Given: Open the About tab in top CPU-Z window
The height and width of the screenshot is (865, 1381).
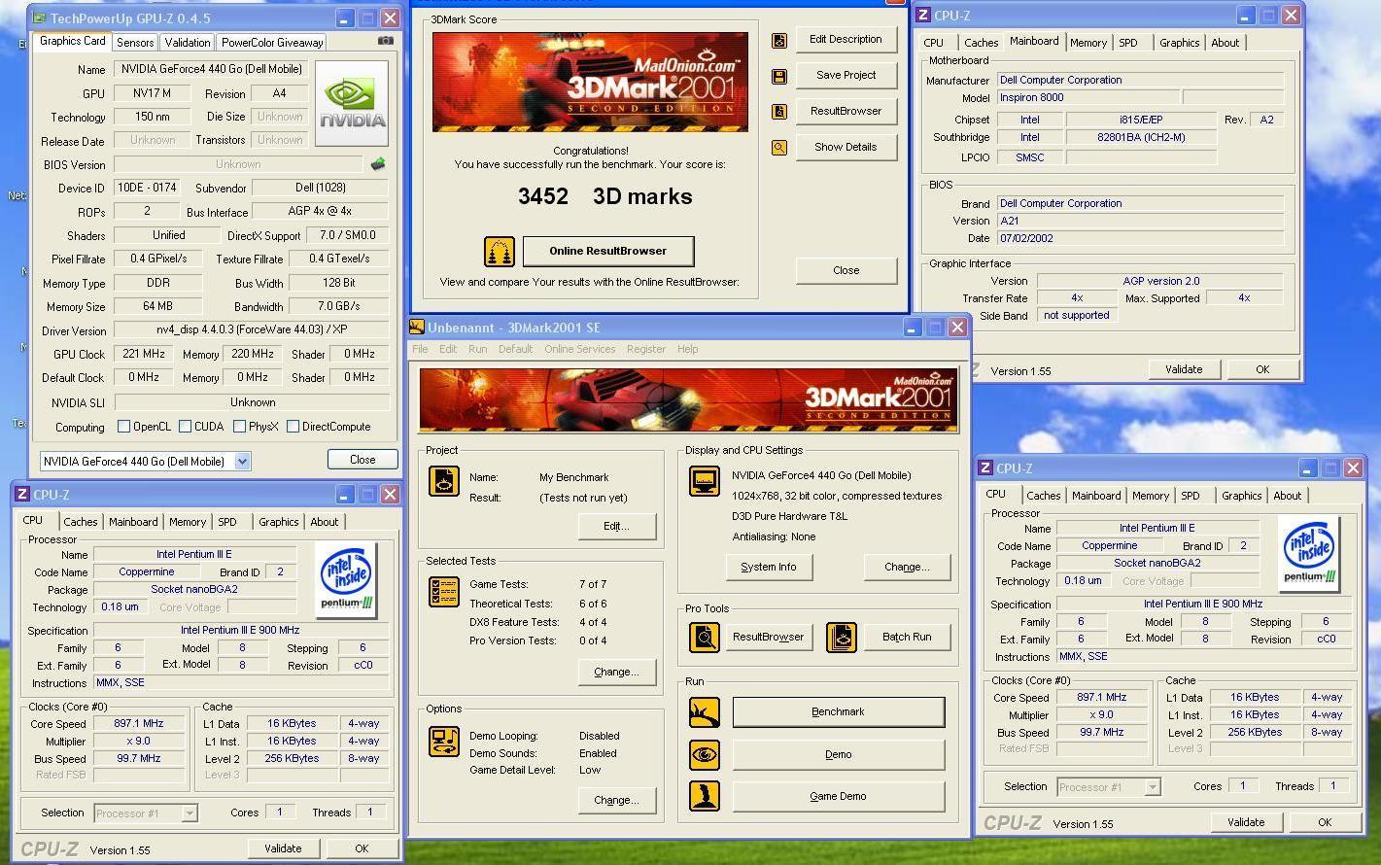Looking at the screenshot, I should pyautogui.click(x=1225, y=43).
